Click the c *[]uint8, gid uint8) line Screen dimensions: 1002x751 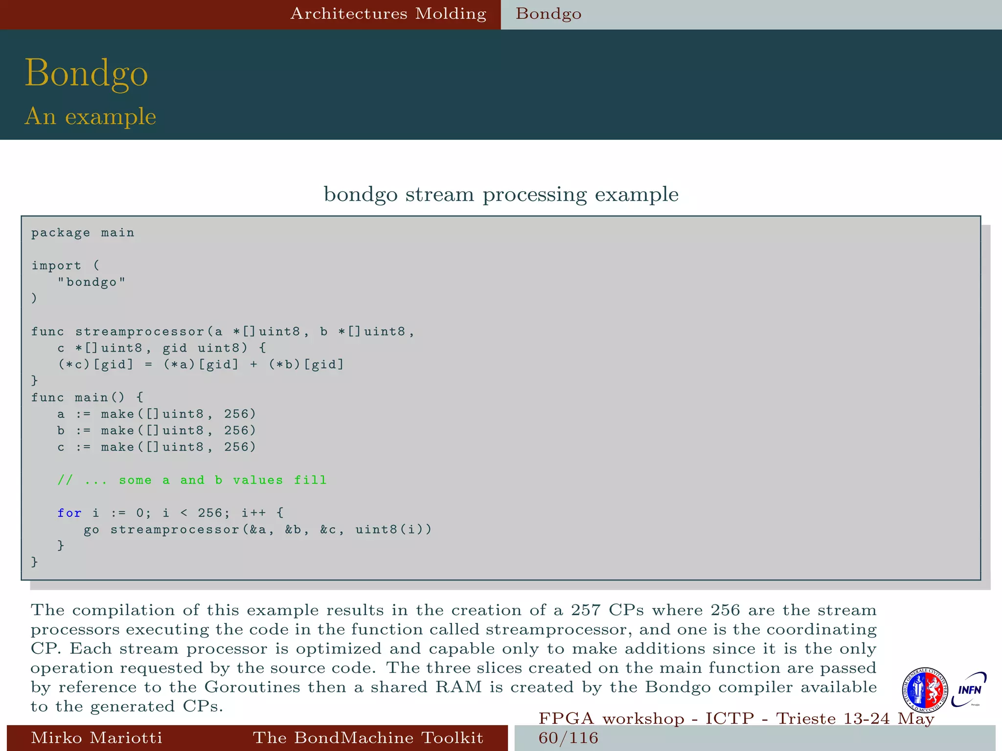coord(162,348)
